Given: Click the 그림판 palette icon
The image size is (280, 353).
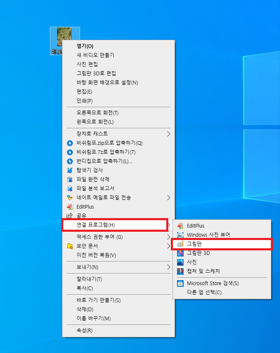Looking at the screenshot, I should [180, 244].
